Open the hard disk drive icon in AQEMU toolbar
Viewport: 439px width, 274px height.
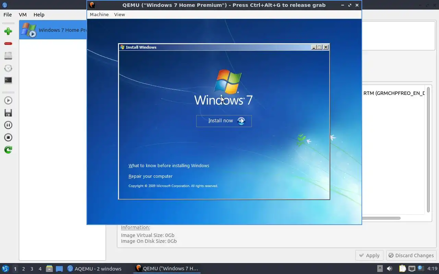tap(8, 55)
